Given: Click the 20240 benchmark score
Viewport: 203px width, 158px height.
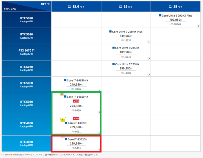Looking at the screenshot, I should [x=177, y=24].
